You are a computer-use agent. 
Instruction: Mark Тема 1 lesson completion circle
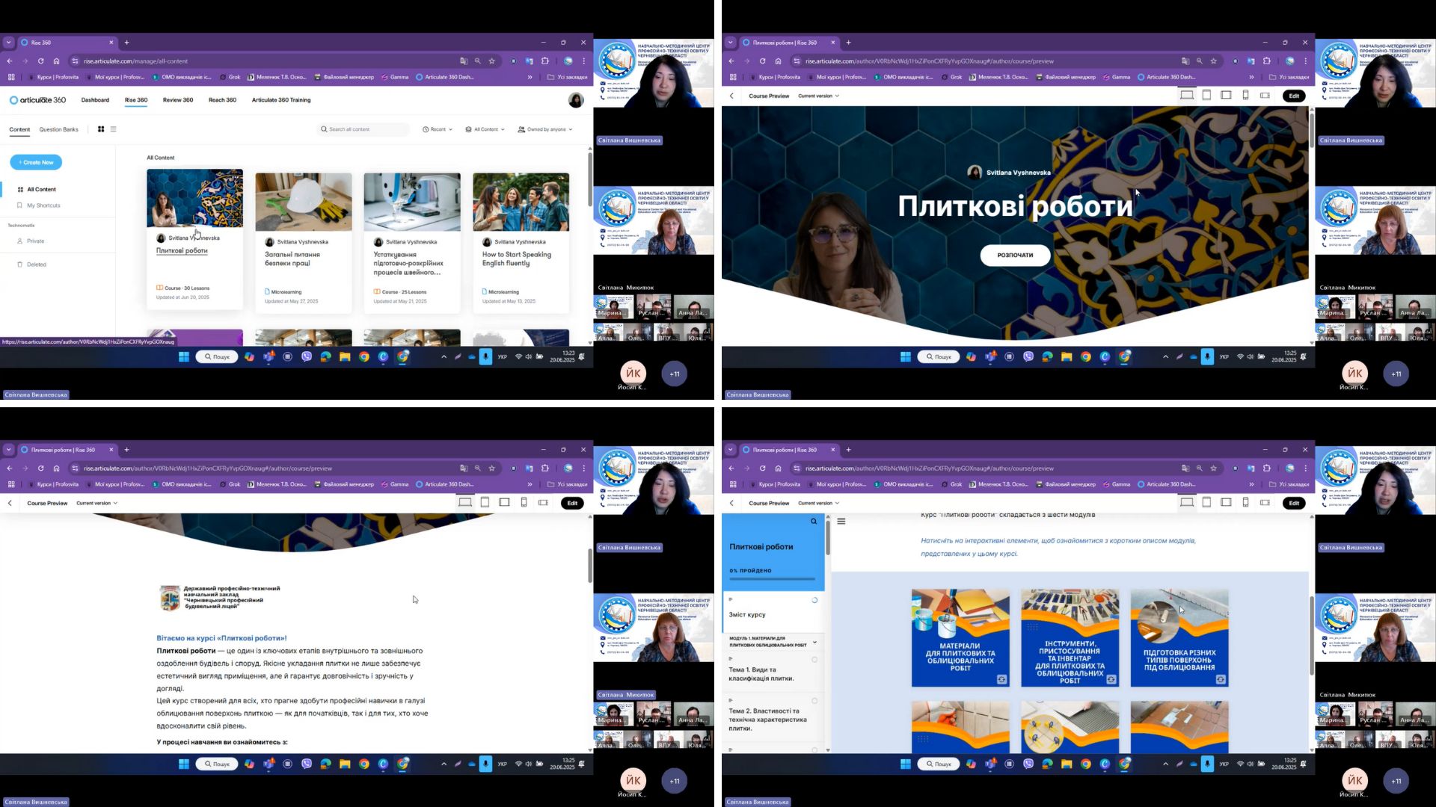814,660
